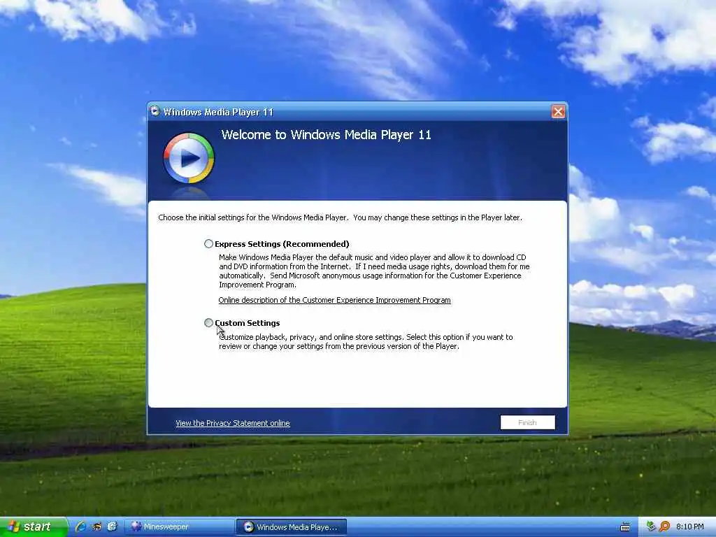Open the Start menu

33,527
